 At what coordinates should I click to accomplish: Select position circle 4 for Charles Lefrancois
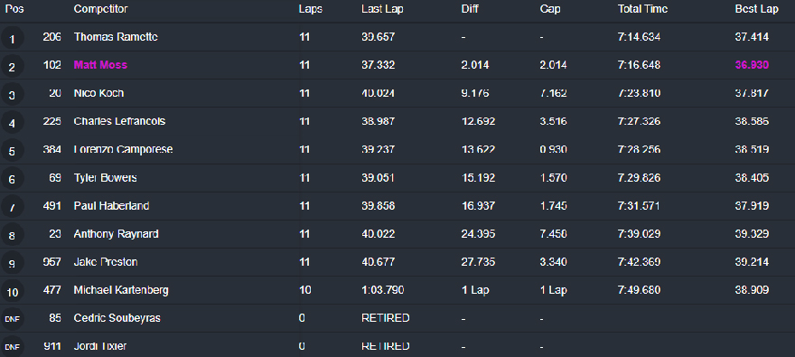12,123
